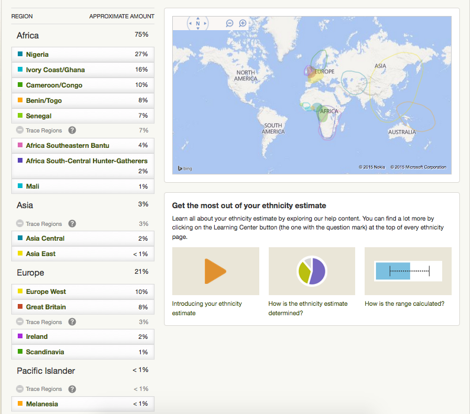Play the Introducing your ethnicity estimate video
The height and width of the screenshot is (414, 470).
tap(215, 271)
